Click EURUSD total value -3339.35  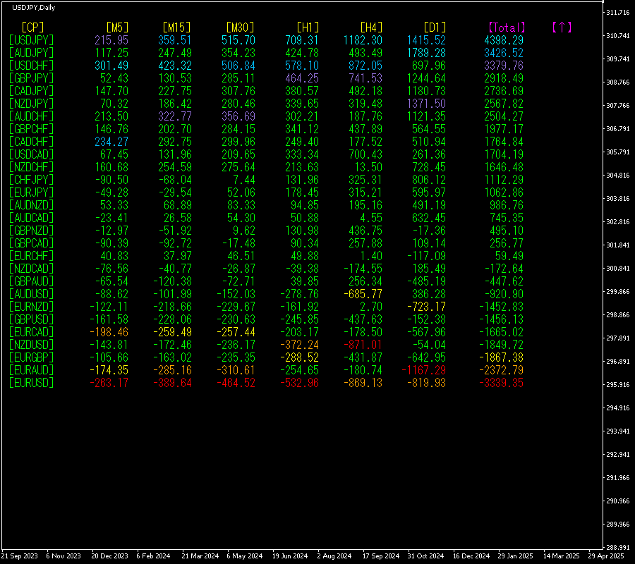pos(501,383)
